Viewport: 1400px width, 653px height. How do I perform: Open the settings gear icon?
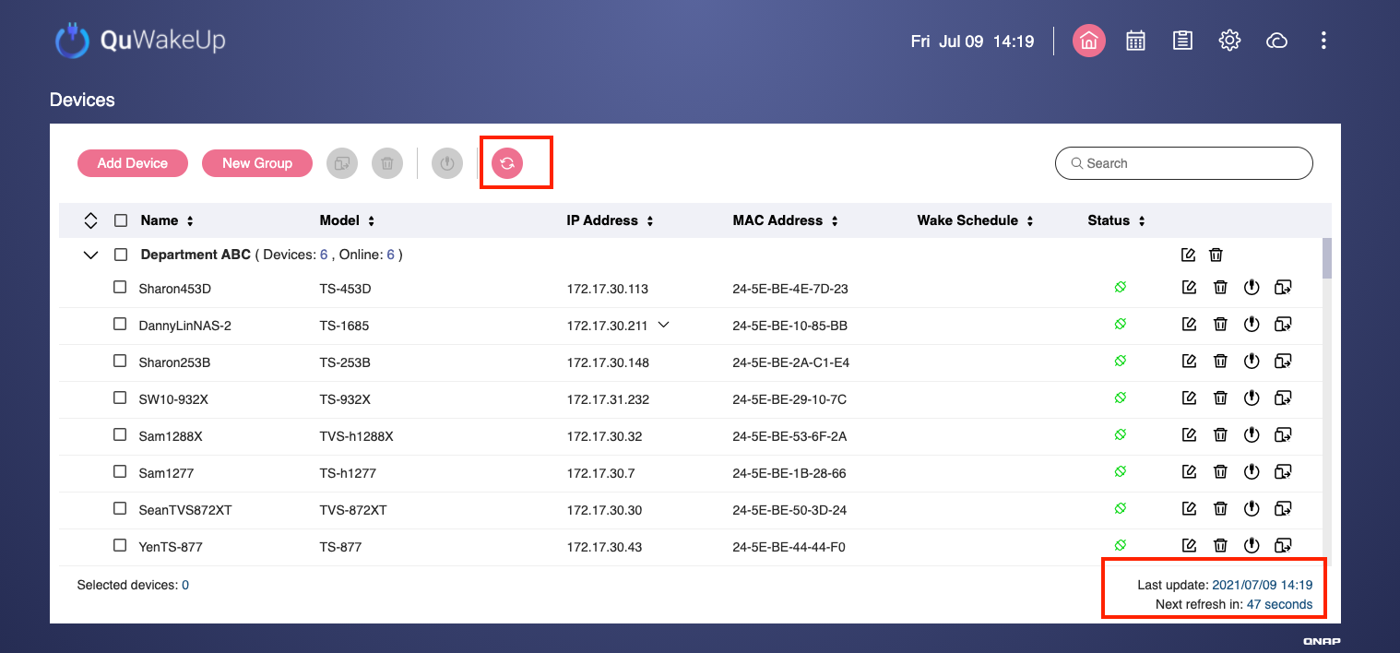click(x=1229, y=41)
